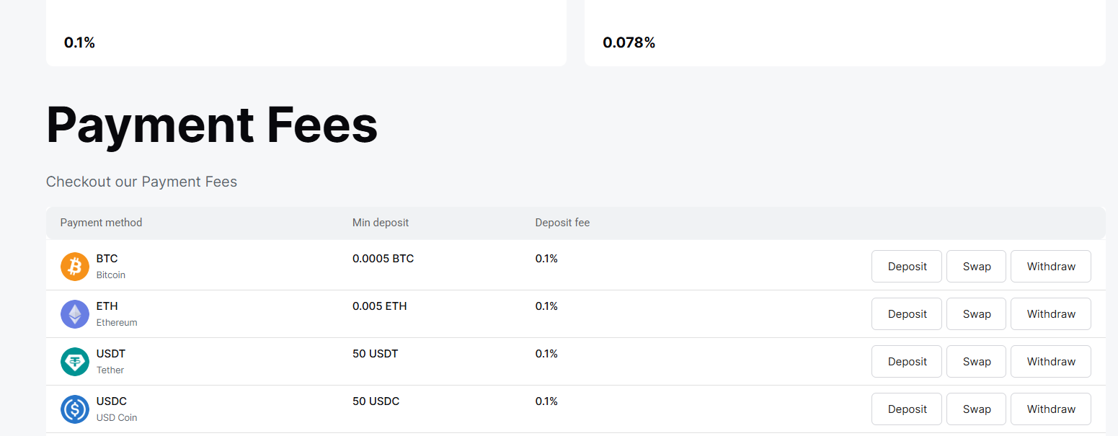Image resolution: width=1118 pixels, height=436 pixels.
Task: Open Deposit for Ethereum
Action: [x=907, y=314]
